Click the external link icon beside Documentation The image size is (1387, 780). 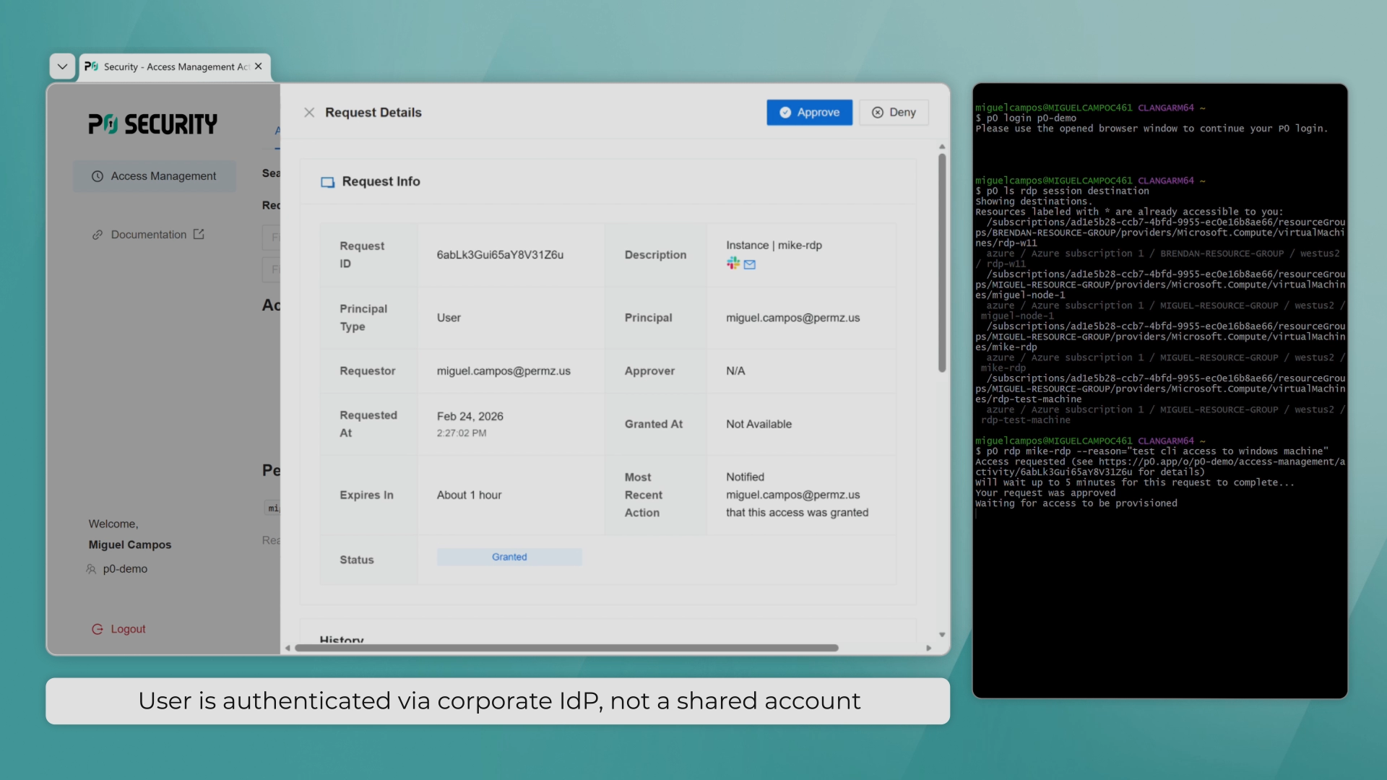pyautogui.click(x=199, y=234)
